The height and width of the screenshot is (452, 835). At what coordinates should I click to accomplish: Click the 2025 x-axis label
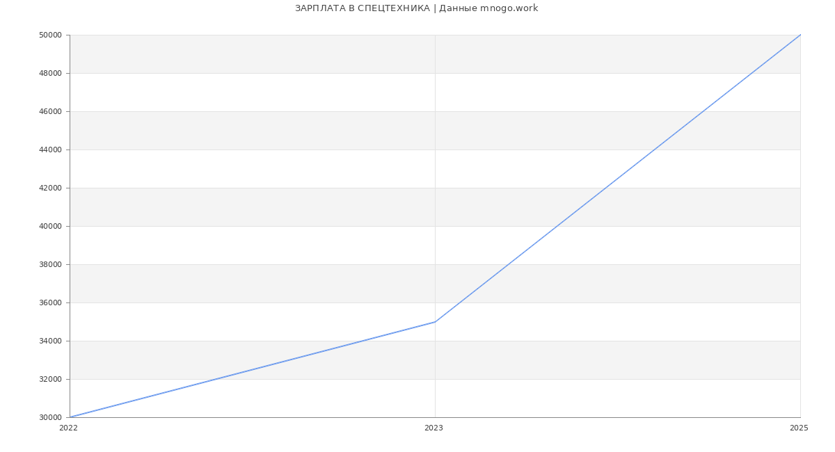pyautogui.click(x=799, y=428)
